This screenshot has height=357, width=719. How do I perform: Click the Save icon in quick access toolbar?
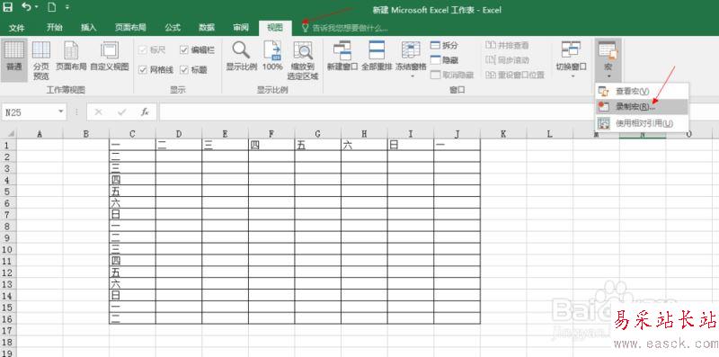pyautogui.click(x=8, y=7)
